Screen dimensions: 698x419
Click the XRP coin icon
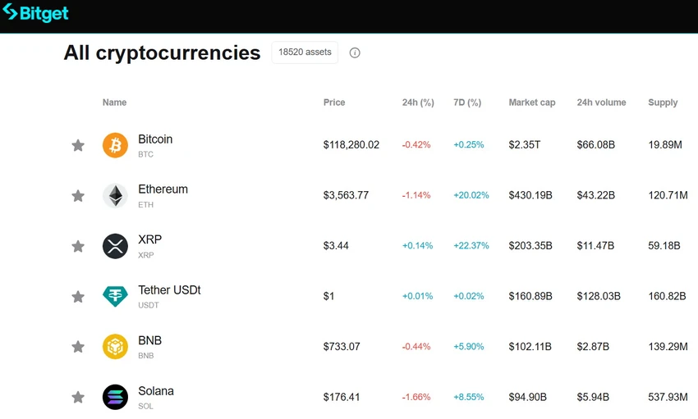pyautogui.click(x=115, y=246)
